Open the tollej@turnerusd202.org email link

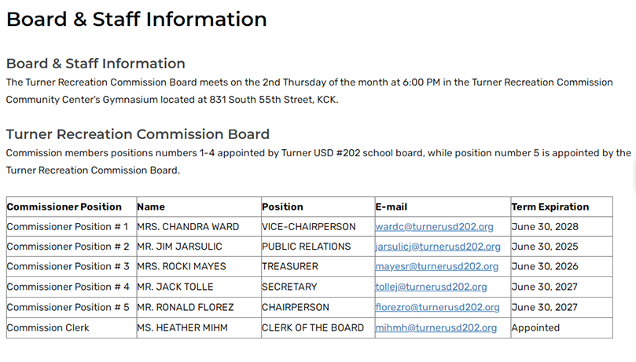431,287
